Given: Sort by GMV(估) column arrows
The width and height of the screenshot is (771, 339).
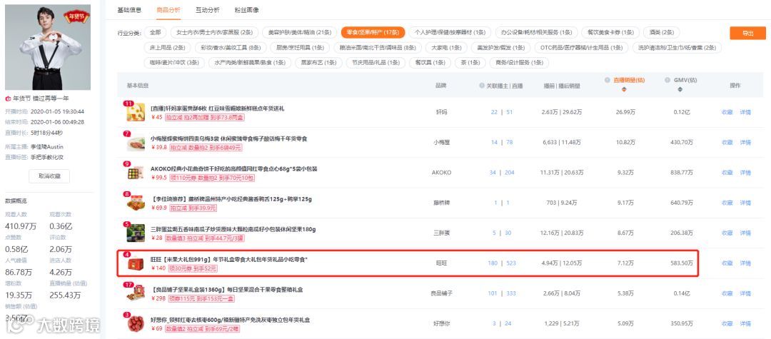Looking at the screenshot, I should click(680, 89).
